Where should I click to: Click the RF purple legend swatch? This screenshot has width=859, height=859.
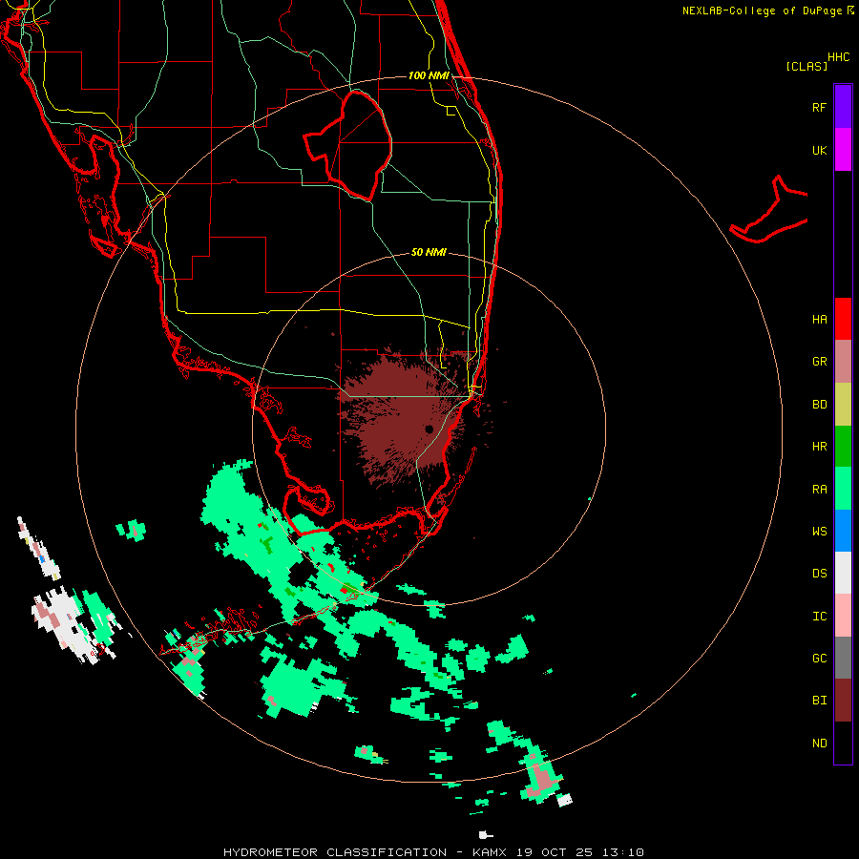[x=843, y=107]
